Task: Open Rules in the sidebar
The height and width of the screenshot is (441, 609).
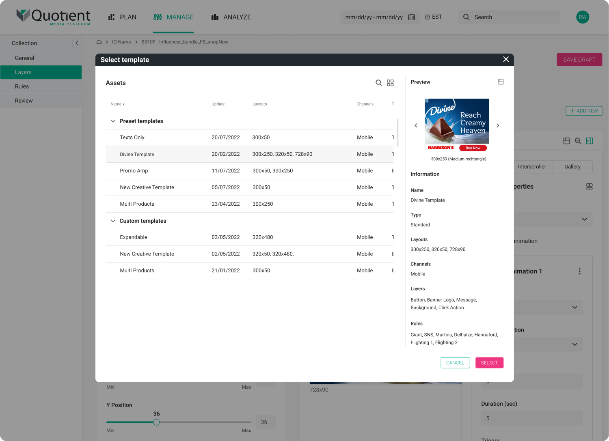Action: pyautogui.click(x=41, y=86)
